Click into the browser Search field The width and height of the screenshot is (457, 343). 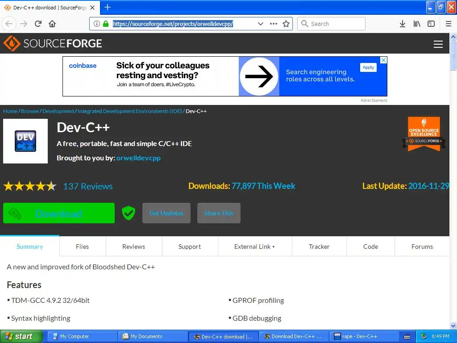(x=331, y=24)
